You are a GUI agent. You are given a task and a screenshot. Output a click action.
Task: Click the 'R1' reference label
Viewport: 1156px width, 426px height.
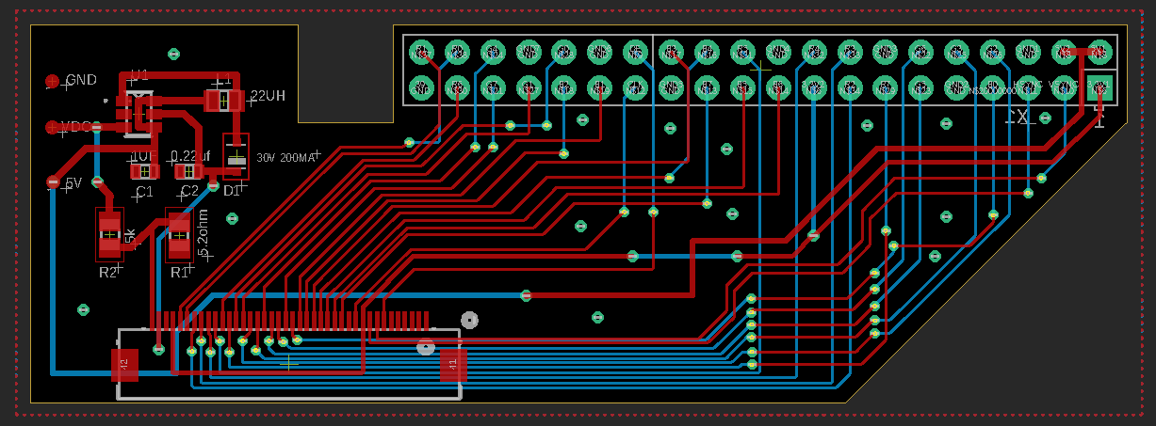pyautogui.click(x=179, y=273)
